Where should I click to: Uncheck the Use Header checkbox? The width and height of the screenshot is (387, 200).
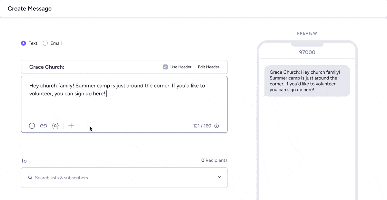click(165, 67)
